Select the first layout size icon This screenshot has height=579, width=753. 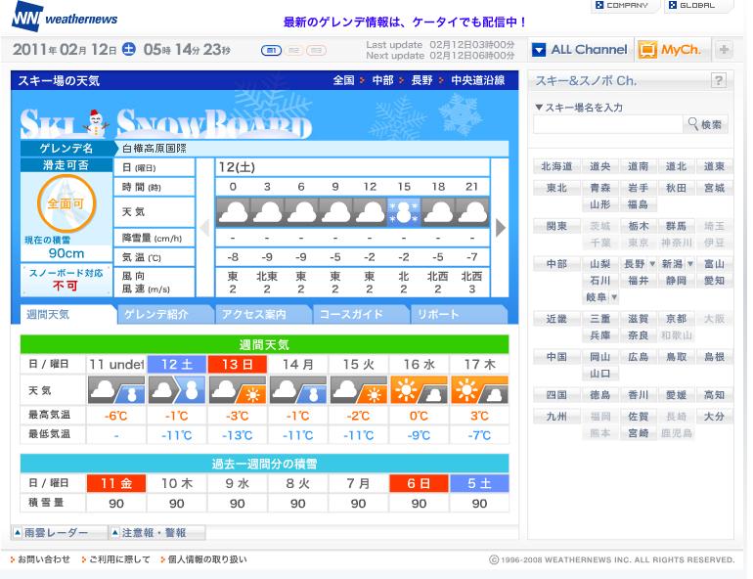271,50
